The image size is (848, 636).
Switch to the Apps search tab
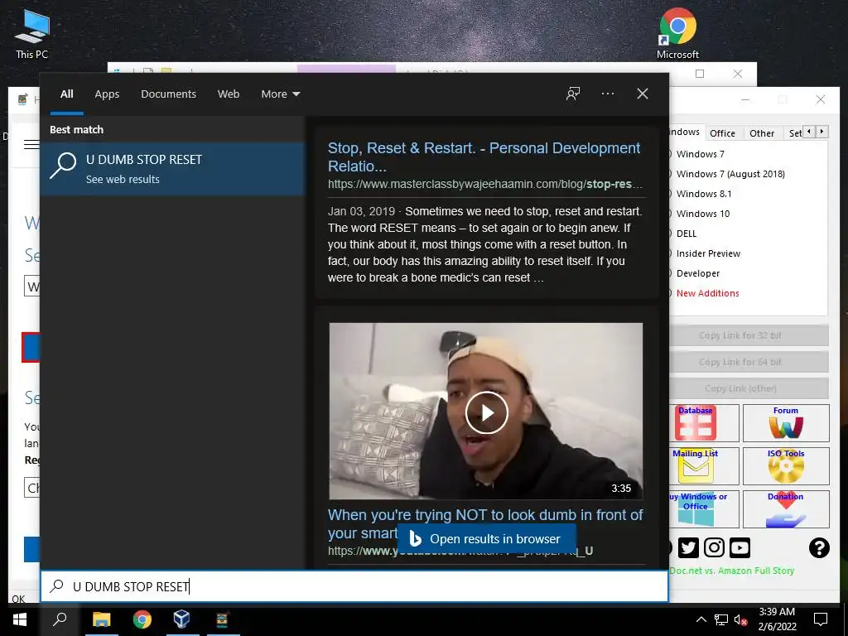coord(107,94)
